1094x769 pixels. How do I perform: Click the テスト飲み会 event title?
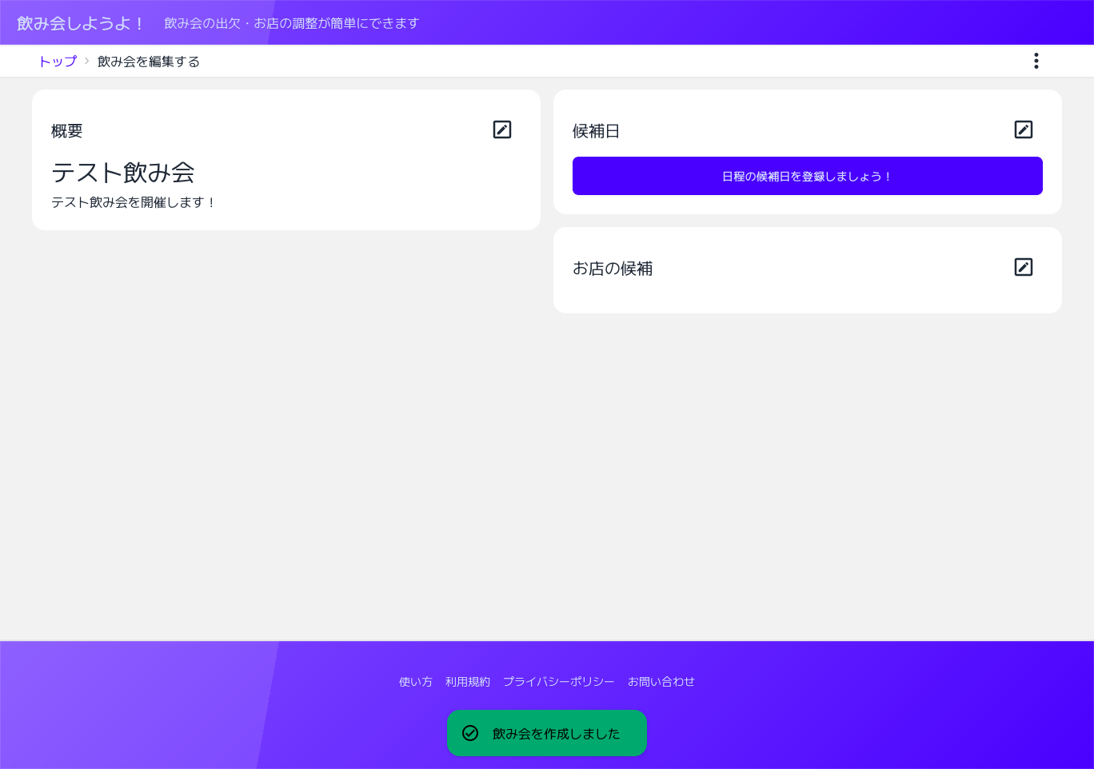coord(123,173)
